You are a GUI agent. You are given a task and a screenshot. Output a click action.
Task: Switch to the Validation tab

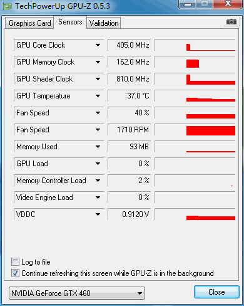104,23
